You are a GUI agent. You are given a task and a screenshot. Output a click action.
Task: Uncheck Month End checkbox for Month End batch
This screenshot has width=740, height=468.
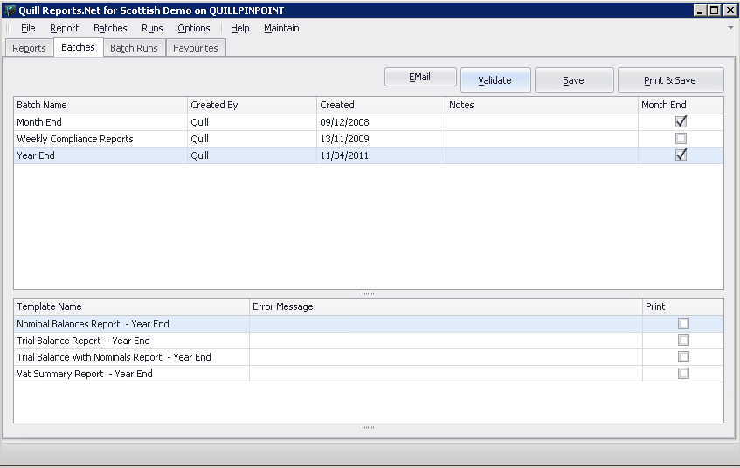(x=681, y=121)
